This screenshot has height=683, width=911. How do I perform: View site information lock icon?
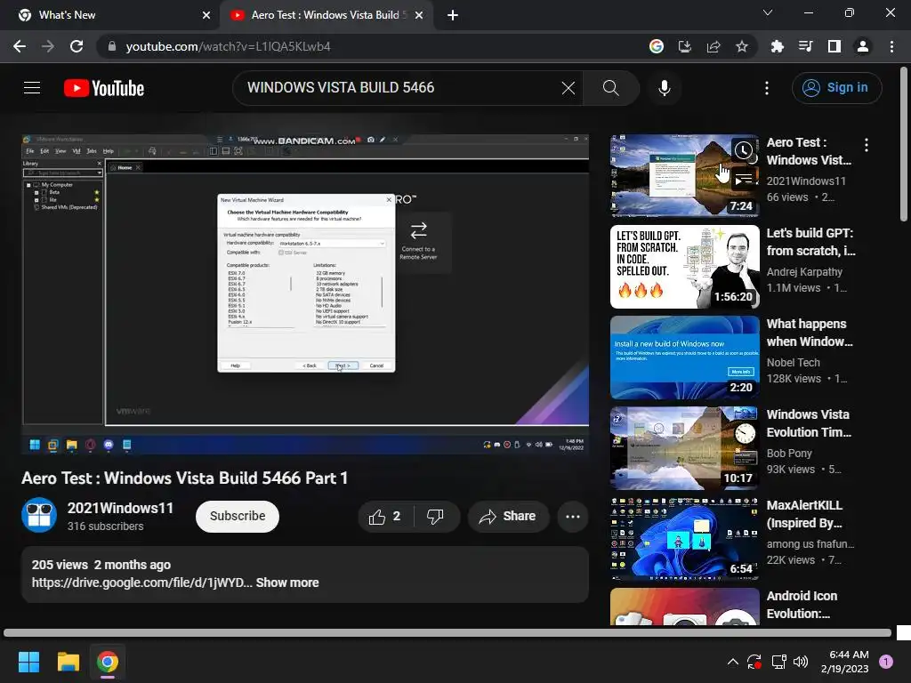tap(112, 46)
